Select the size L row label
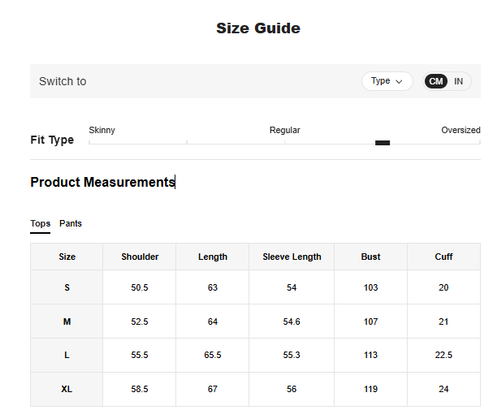493x410 pixels. click(x=67, y=356)
